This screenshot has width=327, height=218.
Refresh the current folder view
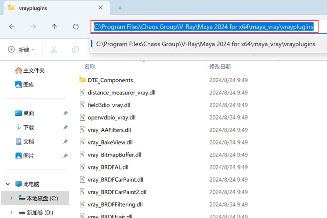[76, 26]
